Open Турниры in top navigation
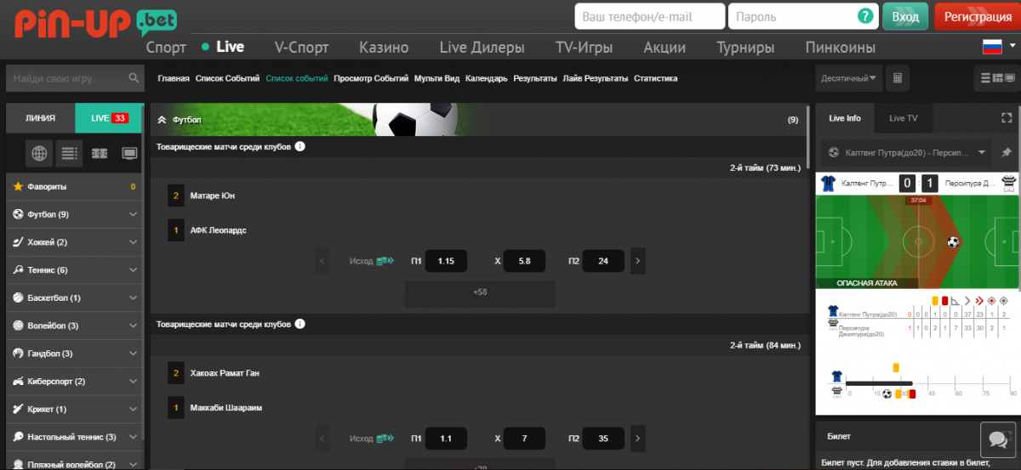1021x470 pixels. pyautogui.click(x=745, y=48)
